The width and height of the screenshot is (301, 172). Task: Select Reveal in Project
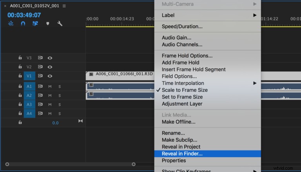point(207,146)
